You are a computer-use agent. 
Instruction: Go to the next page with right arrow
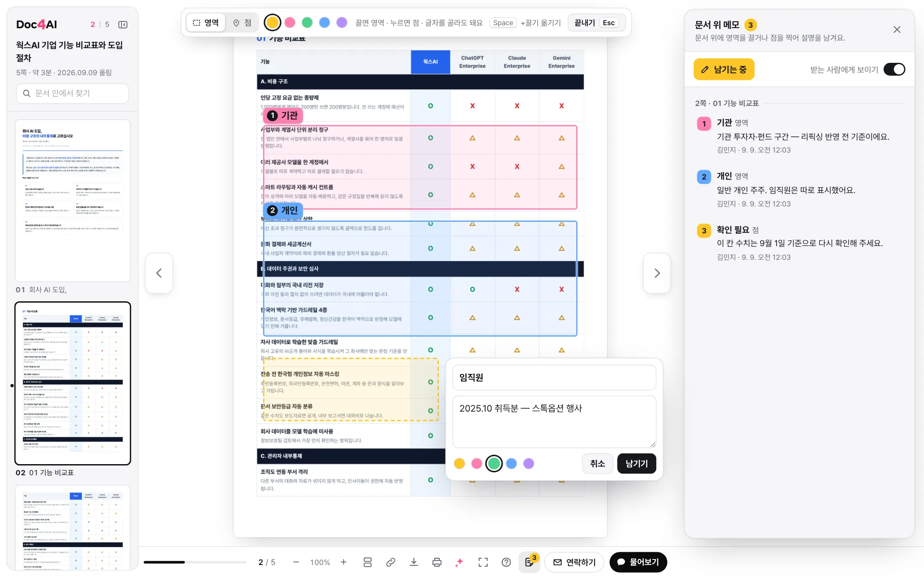657,273
